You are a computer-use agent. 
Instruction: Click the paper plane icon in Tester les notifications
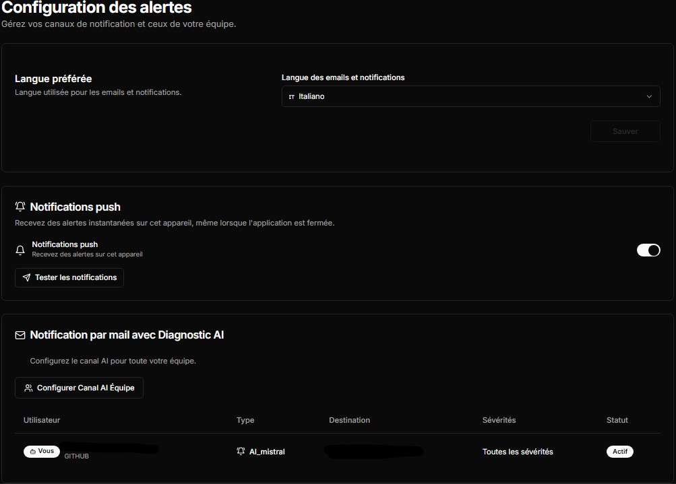[26, 277]
